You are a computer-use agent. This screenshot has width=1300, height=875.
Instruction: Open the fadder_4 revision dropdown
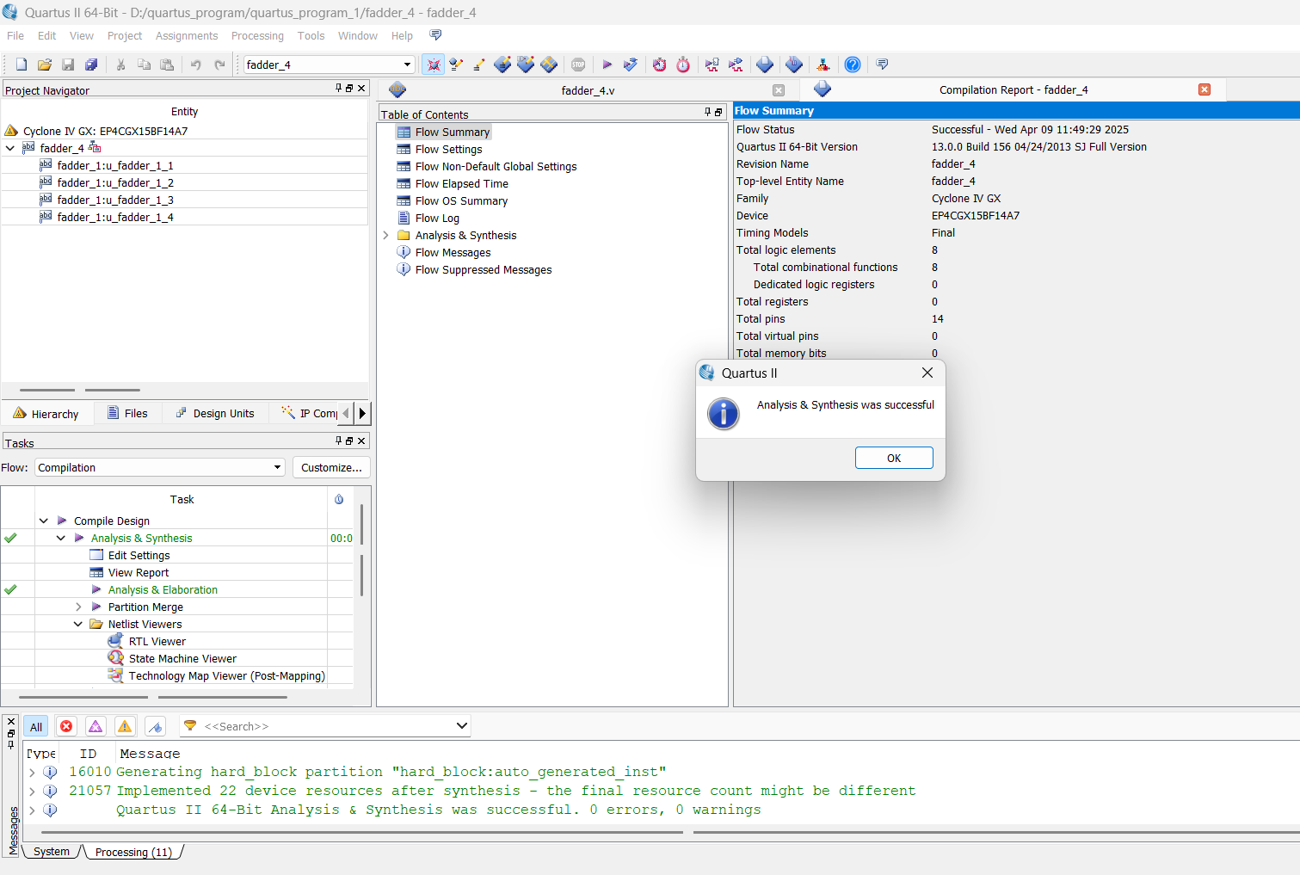pyautogui.click(x=407, y=65)
